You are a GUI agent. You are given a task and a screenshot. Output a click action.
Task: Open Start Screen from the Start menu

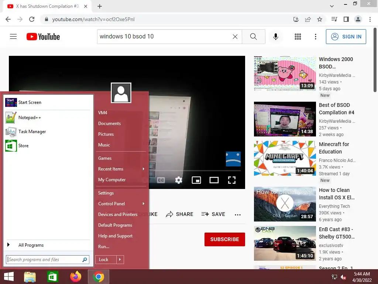pos(48,102)
